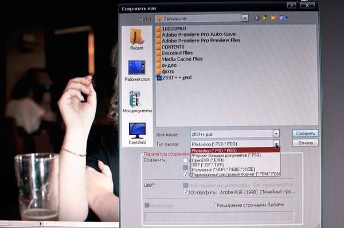This screenshot has width=344, height=228.
Task: Open the Recent places shortcut
Action: click(136, 40)
